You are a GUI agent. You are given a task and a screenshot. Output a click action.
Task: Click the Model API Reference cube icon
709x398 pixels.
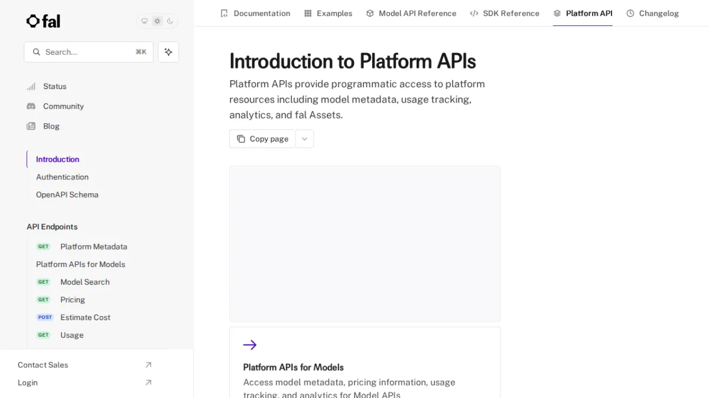tap(370, 13)
